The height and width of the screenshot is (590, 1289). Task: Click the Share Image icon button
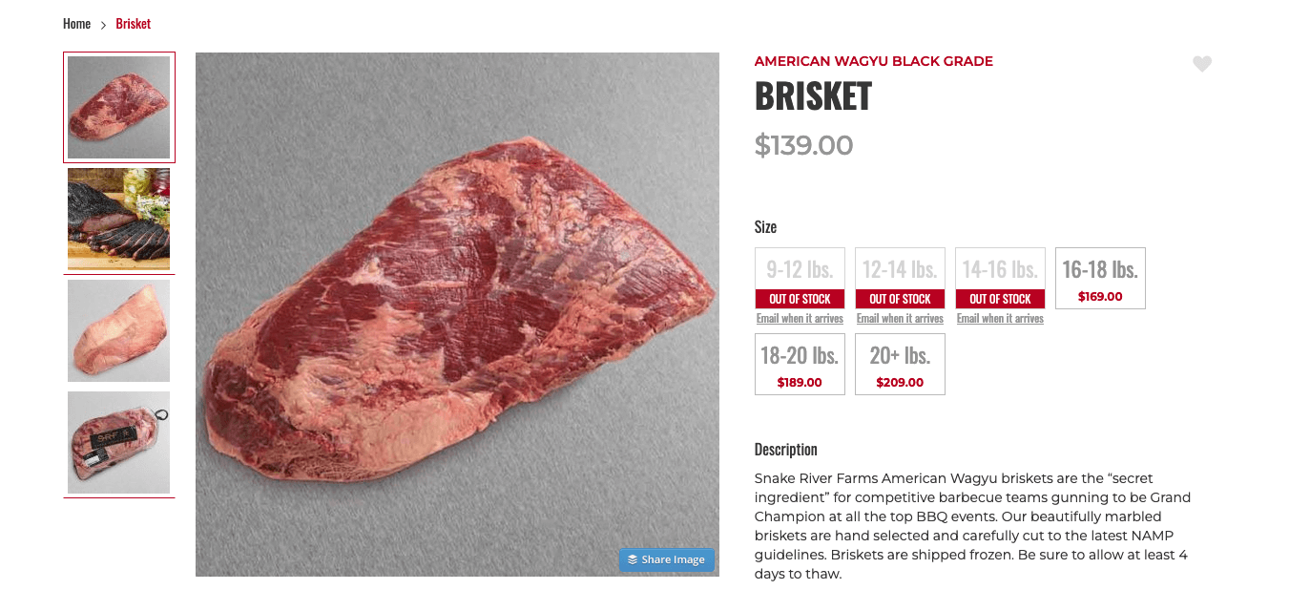666,559
